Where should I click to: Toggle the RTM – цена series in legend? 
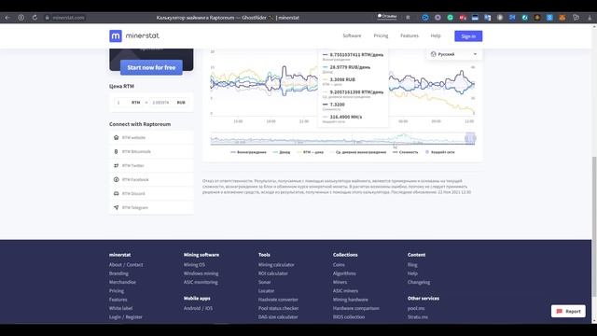[311, 152]
